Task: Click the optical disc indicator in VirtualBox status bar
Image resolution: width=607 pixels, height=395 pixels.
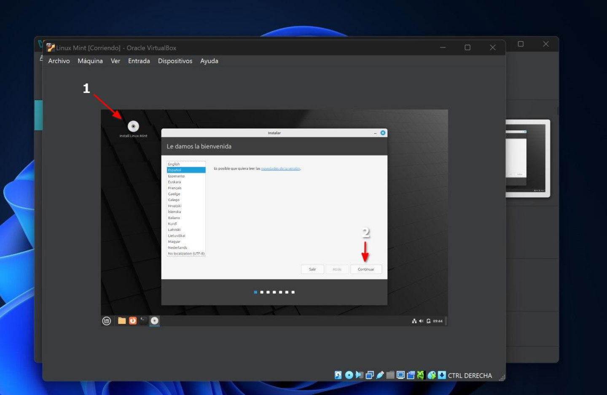Action: coord(349,375)
